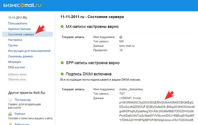Open the Рейтинг project link
The height and width of the screenshot is (125, 198).
[x=20, y=114]
